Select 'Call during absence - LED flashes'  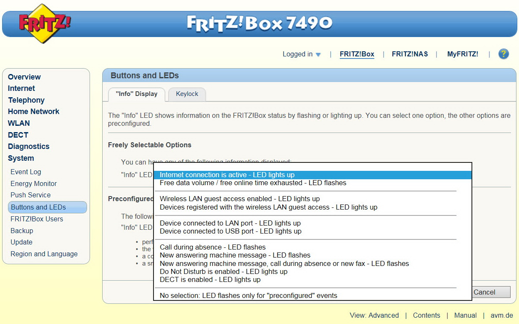click(312, 247)
